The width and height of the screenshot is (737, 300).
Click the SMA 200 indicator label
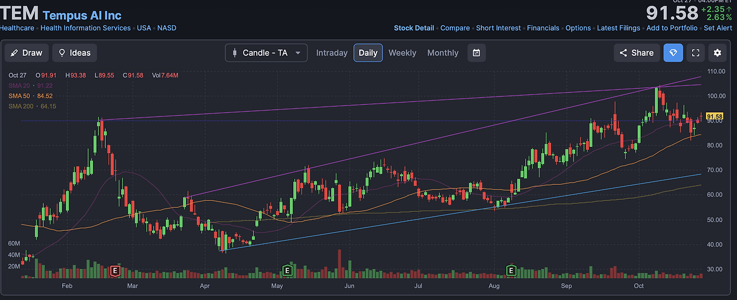click(x=32, y=106)
